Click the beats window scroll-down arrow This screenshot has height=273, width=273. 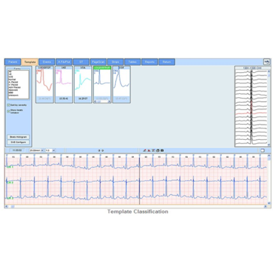(x=269, y=145)
